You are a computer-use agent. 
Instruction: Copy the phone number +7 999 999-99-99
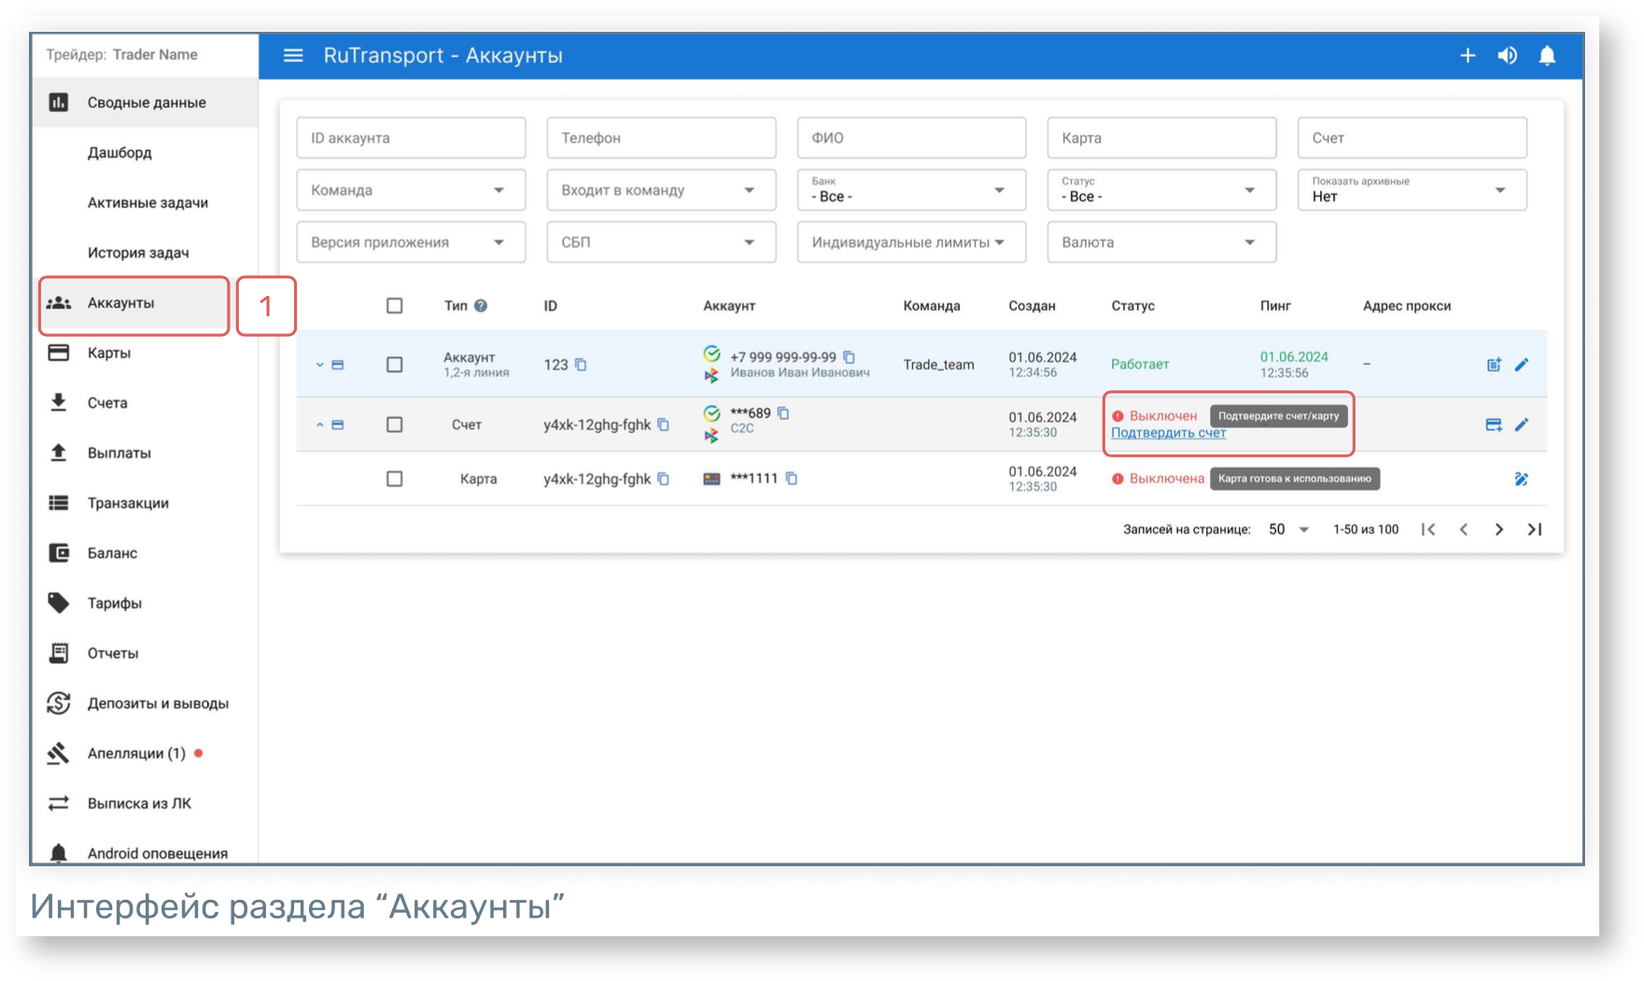pos(849,357)
